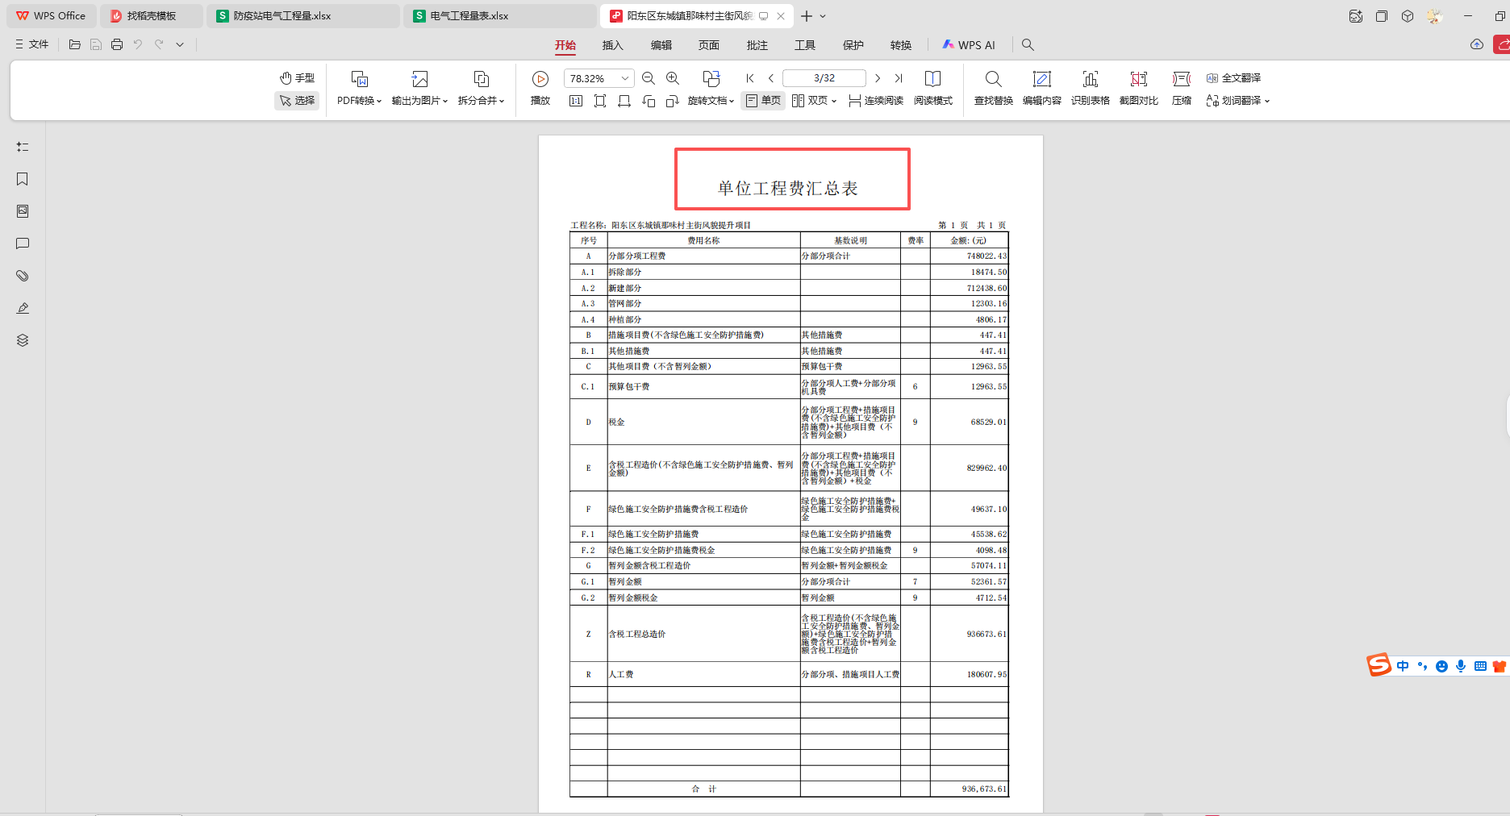The image size is (1510, 816).
Task: Open the PDF转换 conversion tool
Action: click(357, 89)
